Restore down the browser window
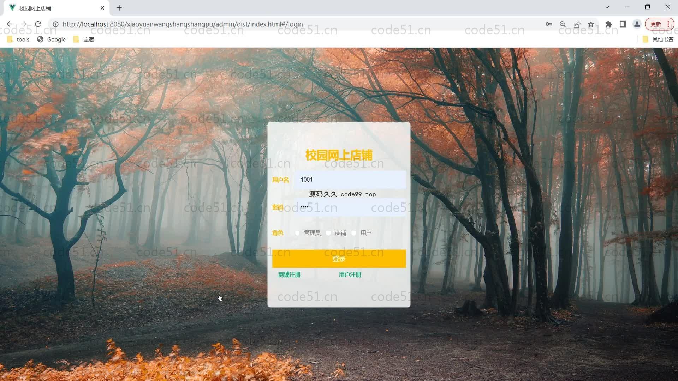The width and height of the screenshot is (678, 381). [647, 7]
